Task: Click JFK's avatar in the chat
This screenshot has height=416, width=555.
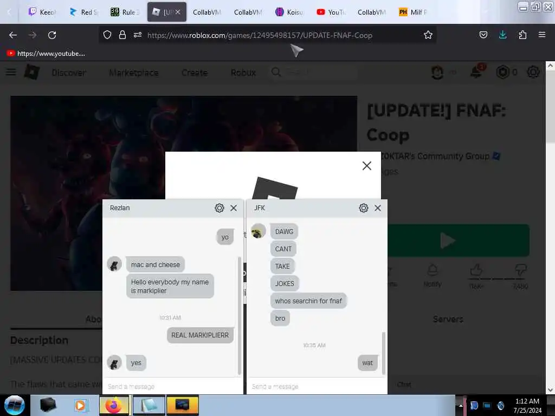Action: pyautogui.click(x=259, y=231)
